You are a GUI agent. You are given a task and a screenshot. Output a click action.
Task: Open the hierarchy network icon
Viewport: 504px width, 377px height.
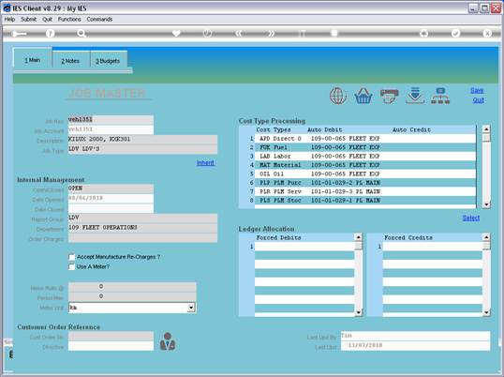(440, 96)
